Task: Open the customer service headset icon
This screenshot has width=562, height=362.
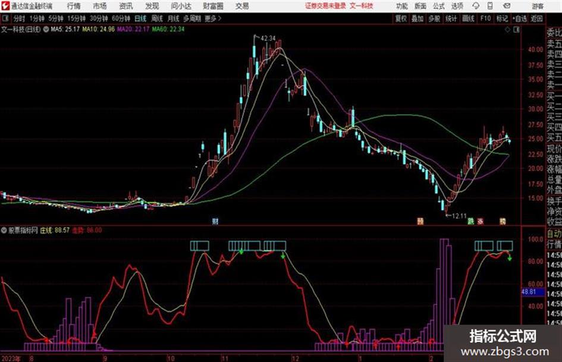Action: [x=476, y=6]
